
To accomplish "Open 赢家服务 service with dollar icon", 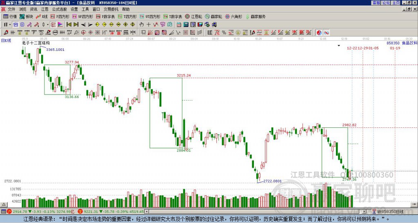I will pyautogui.click(x=256, y=16).
